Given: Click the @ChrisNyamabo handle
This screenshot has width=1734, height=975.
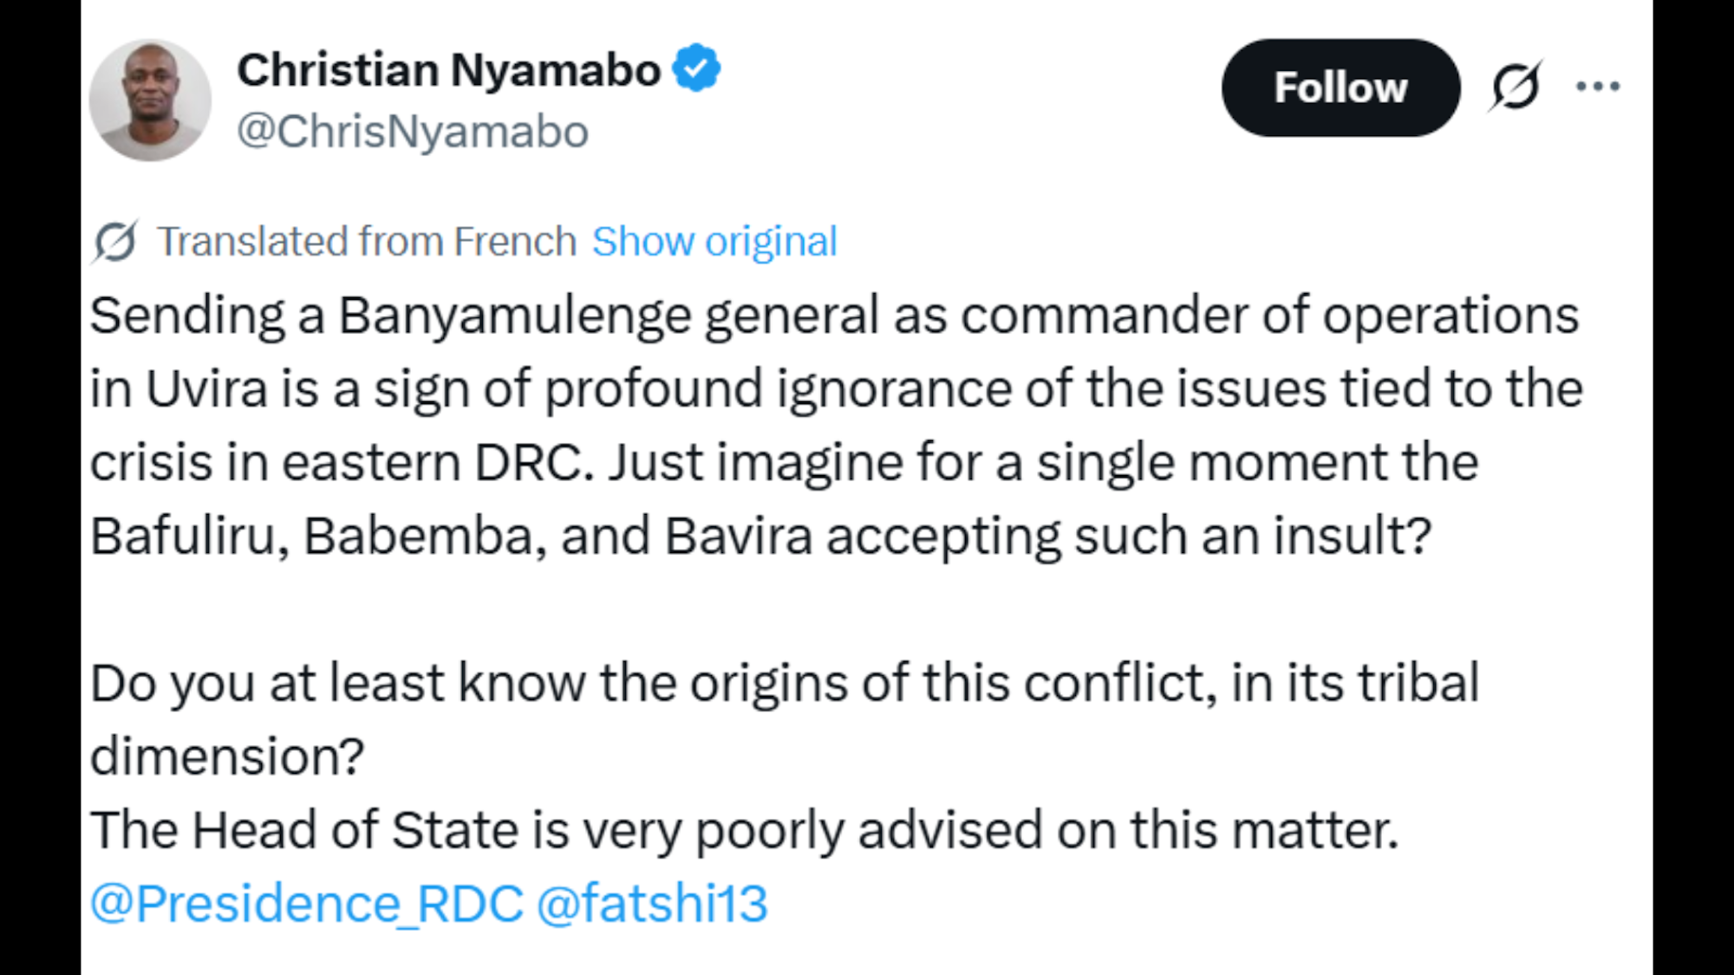Looking at the screenshot, I should pyautogui.click(x=413, y=132).
